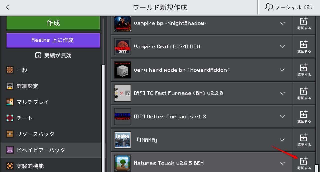Activate the Vampire Craft [4.7.4] BEH pack
Screen dimensions: 320x172
tap(304, 47)
